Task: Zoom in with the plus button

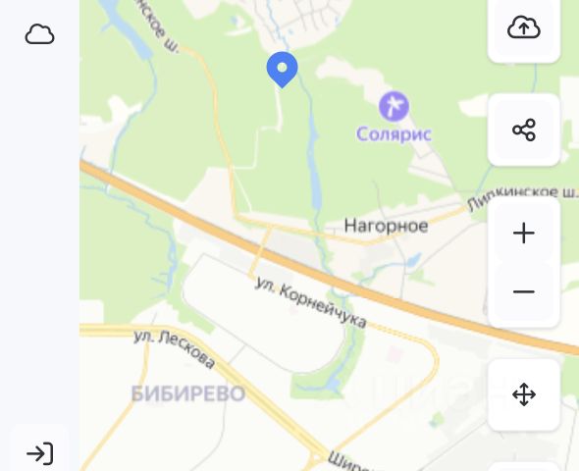Action: (x=524, y=233)
